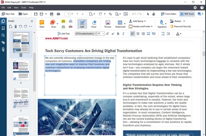Rotate page left in Pages panel
This screenshot has width=206, height=136.
point(21,27)
